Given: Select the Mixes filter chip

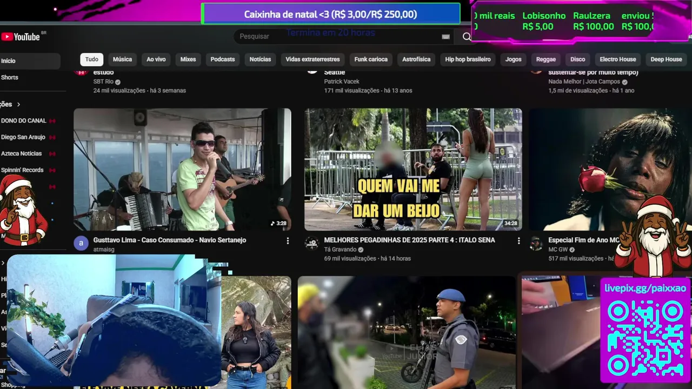Looking at the screenshot, I should coord(188,59).
